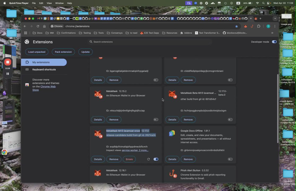This screenshot has width=296, height=191.
Task: Open the Edit menu
Action: pos(41,3)
